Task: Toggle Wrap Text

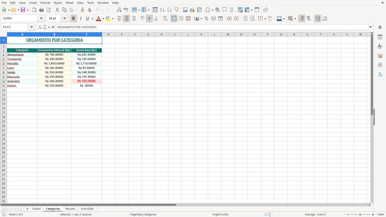Action: 165,19
